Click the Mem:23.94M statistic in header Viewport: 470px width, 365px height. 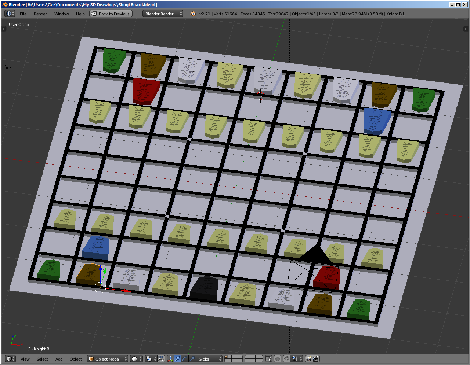pos(362,14)
